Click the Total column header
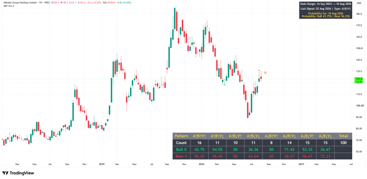The width and height of the screenshot is (367, 179). click(x=343, y=136)
